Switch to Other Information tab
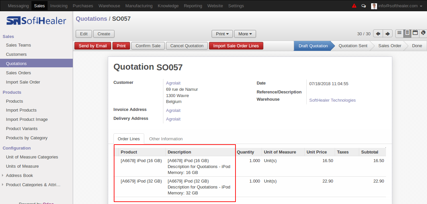 [166, 139]
